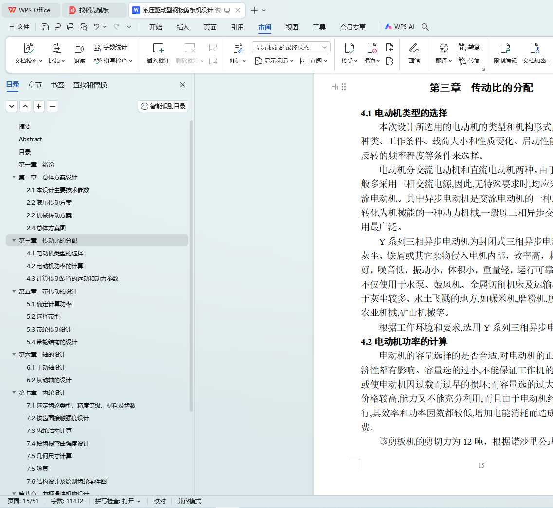
Task: Click the Undo arrow icon
Action: [97, 27]
